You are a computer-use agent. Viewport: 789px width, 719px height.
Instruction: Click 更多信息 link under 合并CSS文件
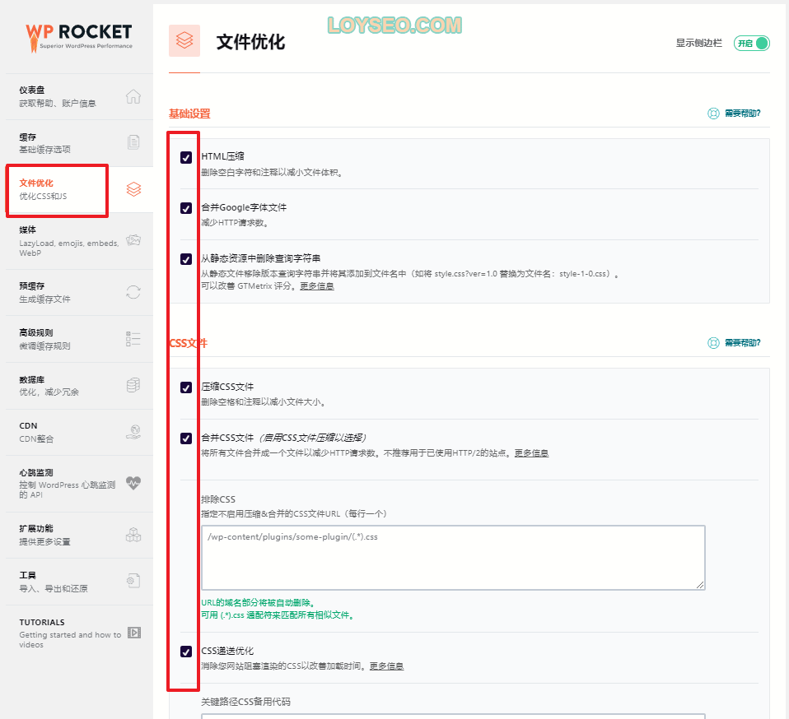tap(531, 453)
